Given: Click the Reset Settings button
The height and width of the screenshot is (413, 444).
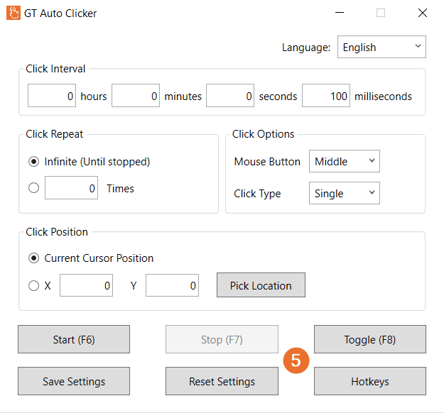Looking at the screenshot, I should click(222, 381).
